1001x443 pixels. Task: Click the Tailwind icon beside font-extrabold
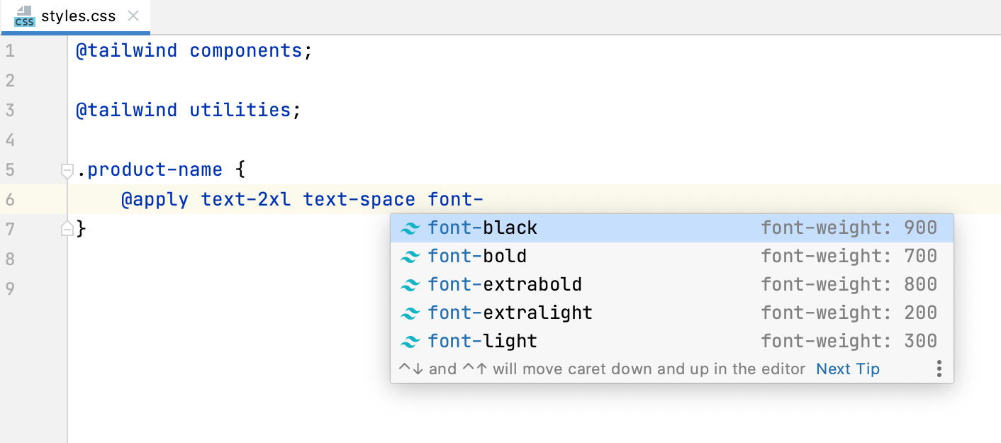[x=410, y=285]
